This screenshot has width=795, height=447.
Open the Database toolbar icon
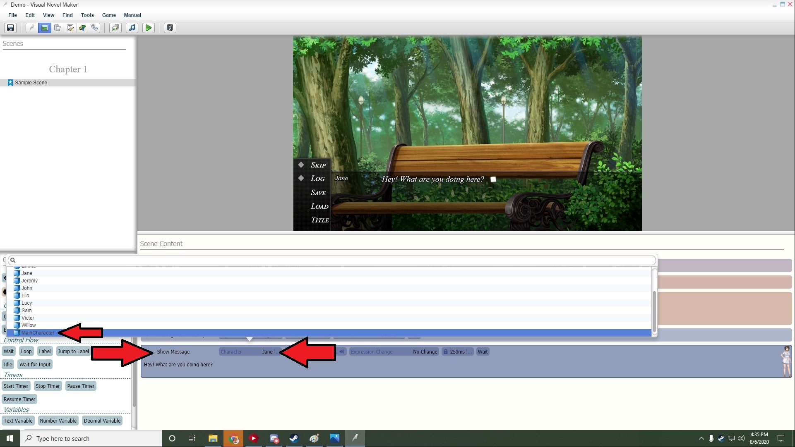[58, 28]
